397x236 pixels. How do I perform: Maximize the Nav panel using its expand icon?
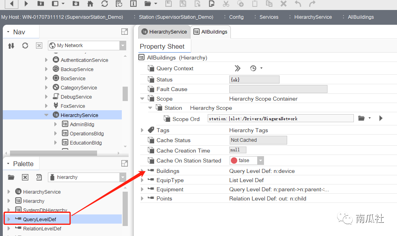click(125, 32)
